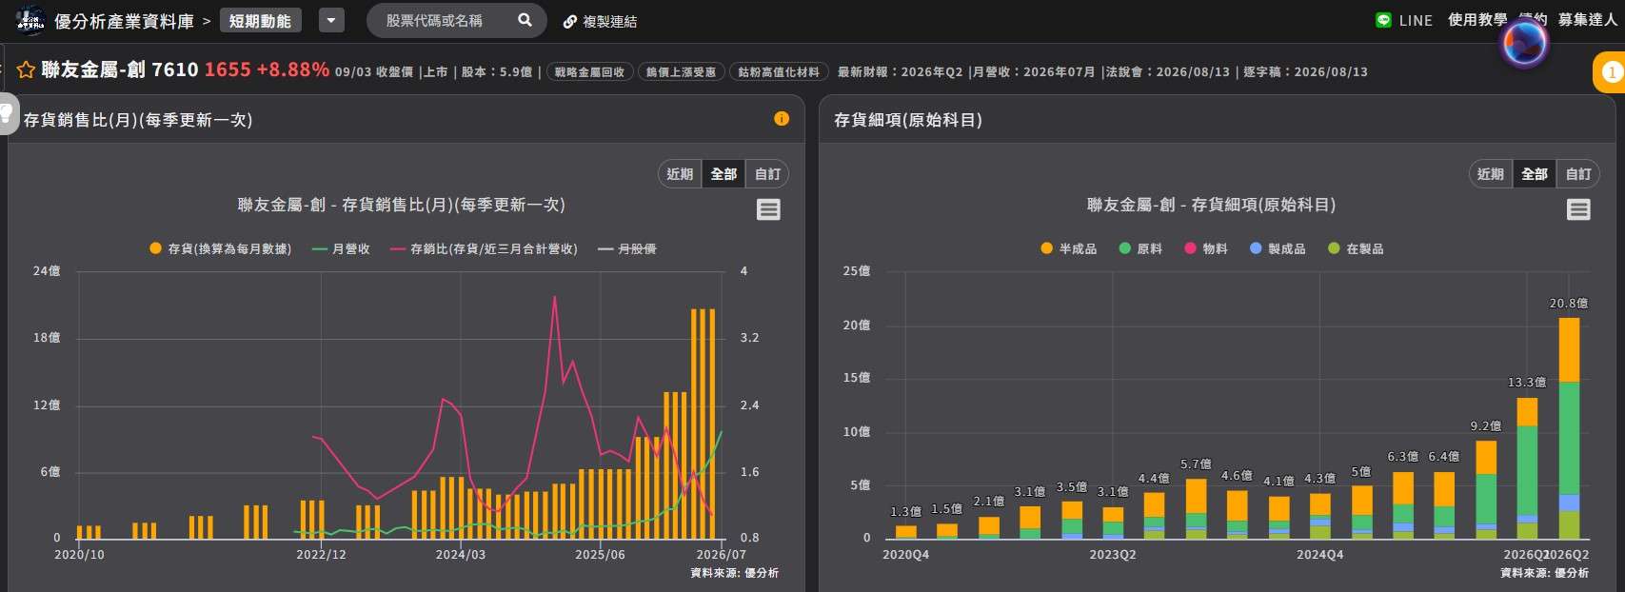This screenshot has height=592, width=1625.
Task: Click the 戰略金屬回收 tag
Action: tap(589, 71)
